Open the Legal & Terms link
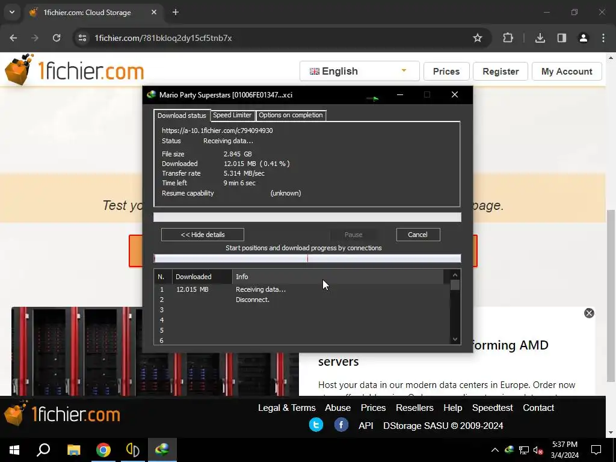Viewport: 616px width, 462px height. (x=287, y=408)
